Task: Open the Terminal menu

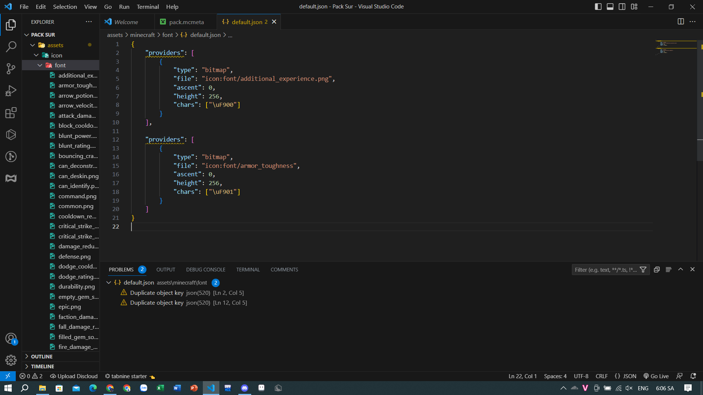Action: pyautogui.click(x=148, y=7)
